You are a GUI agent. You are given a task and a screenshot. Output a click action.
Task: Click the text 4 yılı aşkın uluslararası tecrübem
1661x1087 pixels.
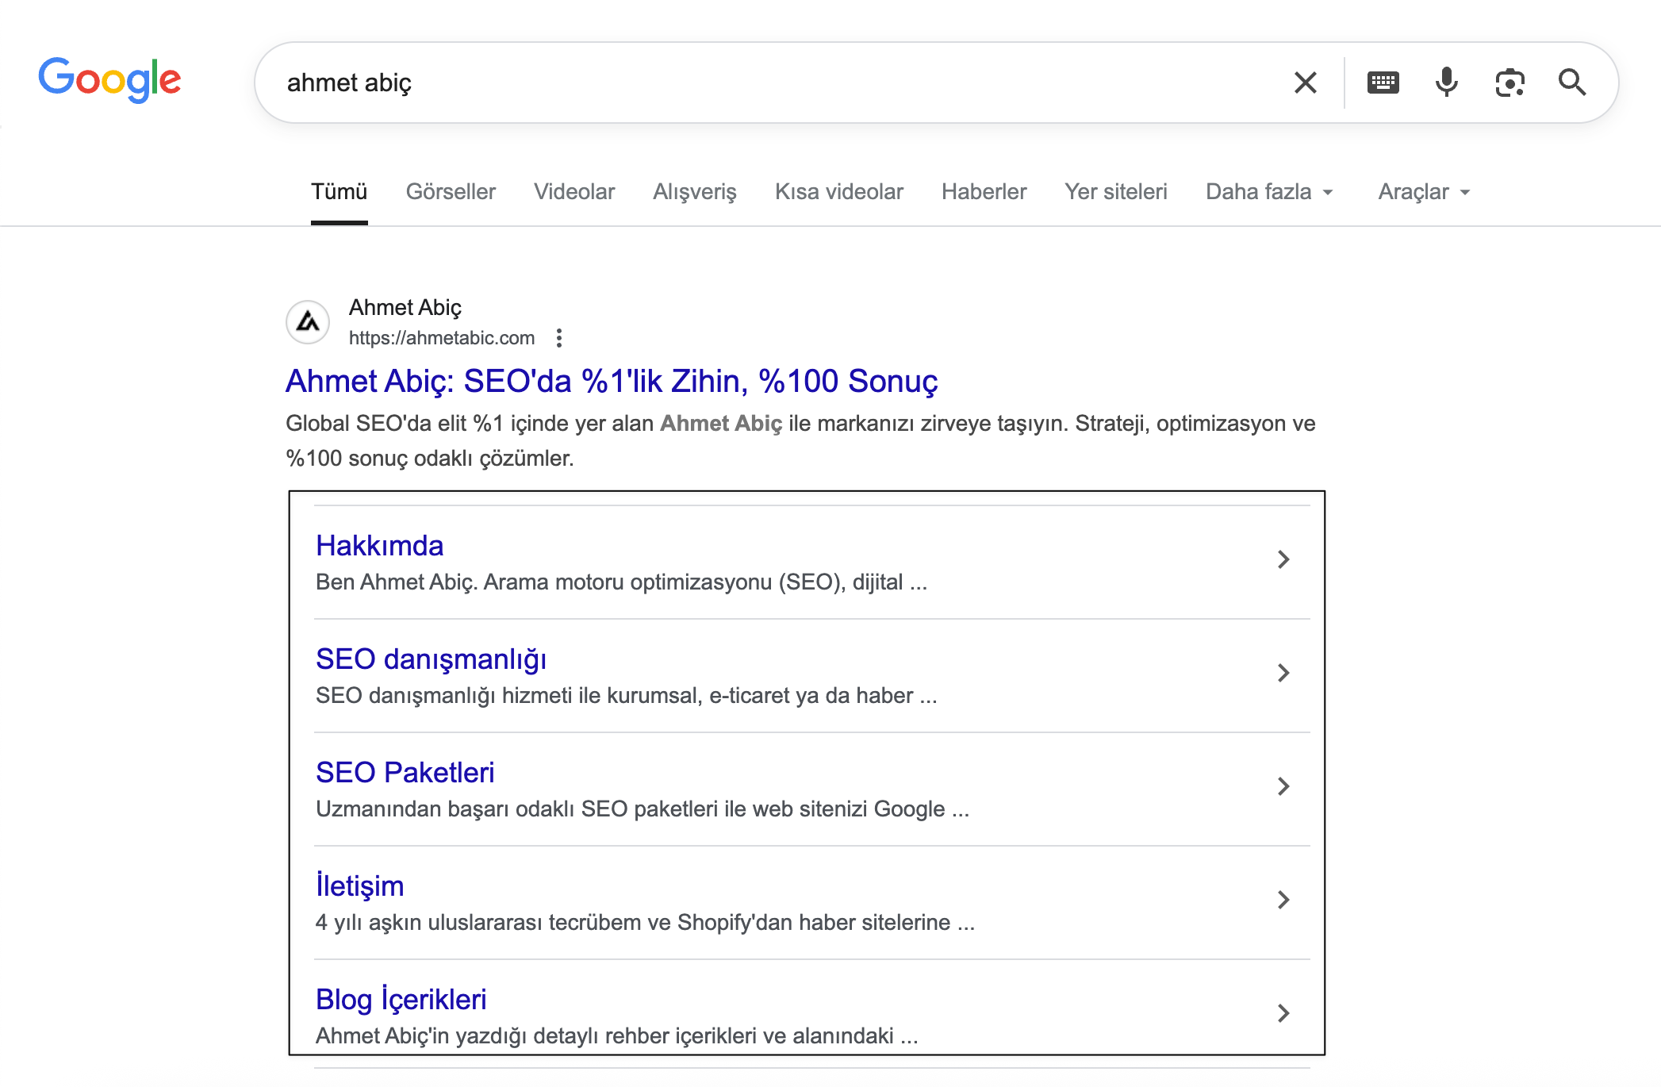tap(645, 923)
